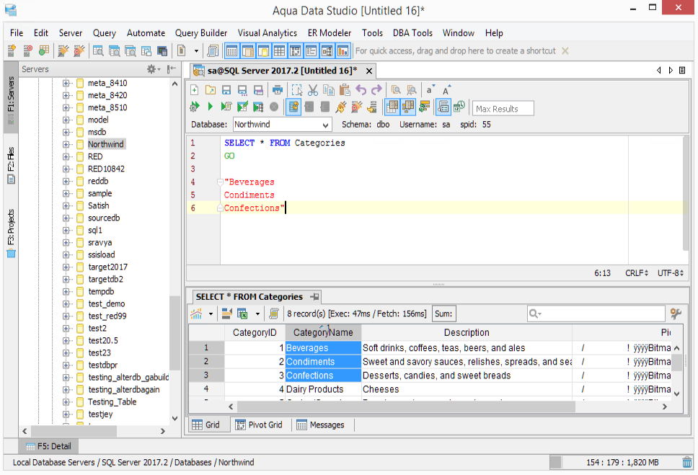Click the Max Results input field
The height and width of the screenshot is (475, 698).
click(503, 109)
